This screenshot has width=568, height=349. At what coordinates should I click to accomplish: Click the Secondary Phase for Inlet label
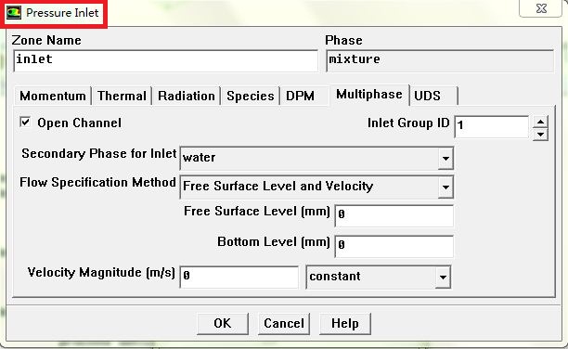(x=99, y=154)
